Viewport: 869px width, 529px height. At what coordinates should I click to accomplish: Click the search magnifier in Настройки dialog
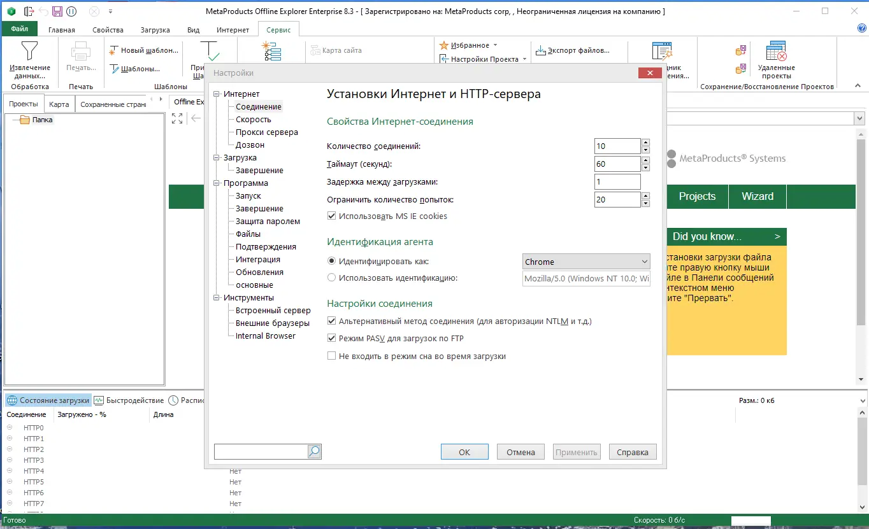[314, 451]
